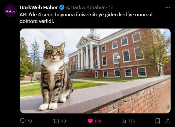Image resolution: width=175 pixels, height=127 pixels.
Task: Click the tweet text about the cat
Action: [x=86, y=18]
